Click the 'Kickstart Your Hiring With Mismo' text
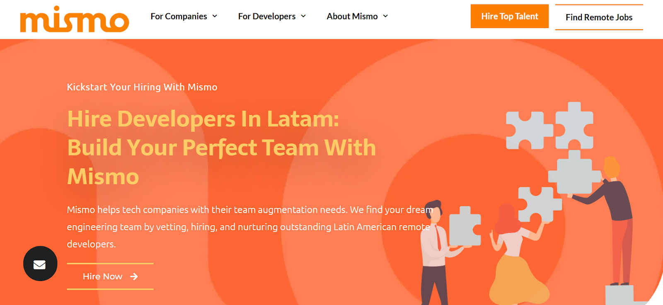663x305 pixels. coord(142,87)
